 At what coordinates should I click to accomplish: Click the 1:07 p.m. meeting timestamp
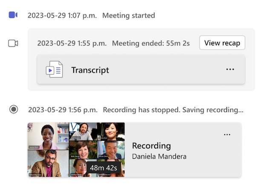tap(62, 15)
